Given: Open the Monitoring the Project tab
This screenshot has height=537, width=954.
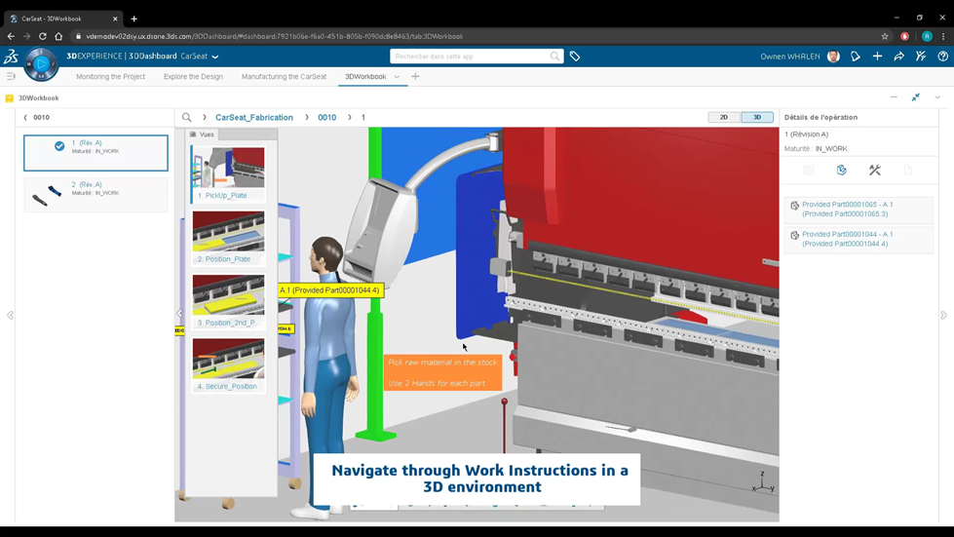Looking at the screenshot, I should point(111,77).
